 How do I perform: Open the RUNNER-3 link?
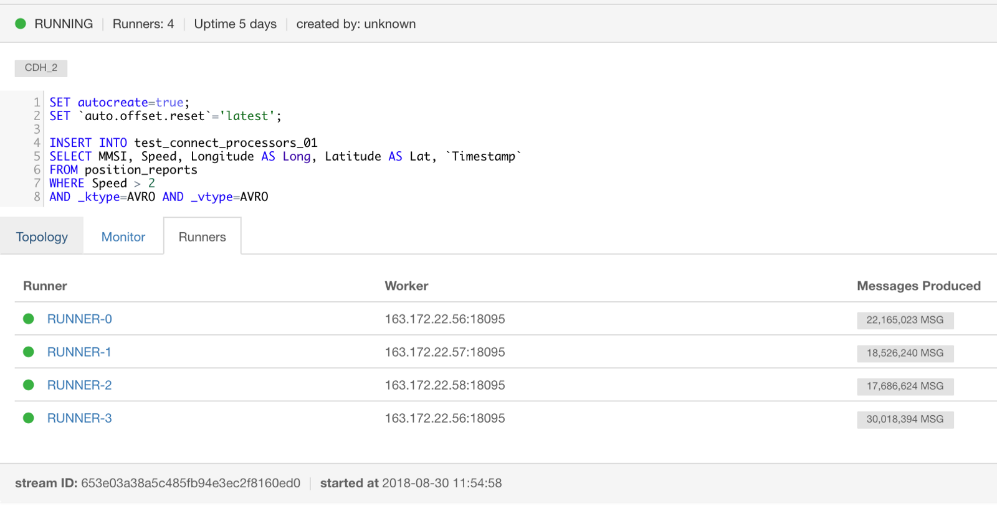[80, 418]
